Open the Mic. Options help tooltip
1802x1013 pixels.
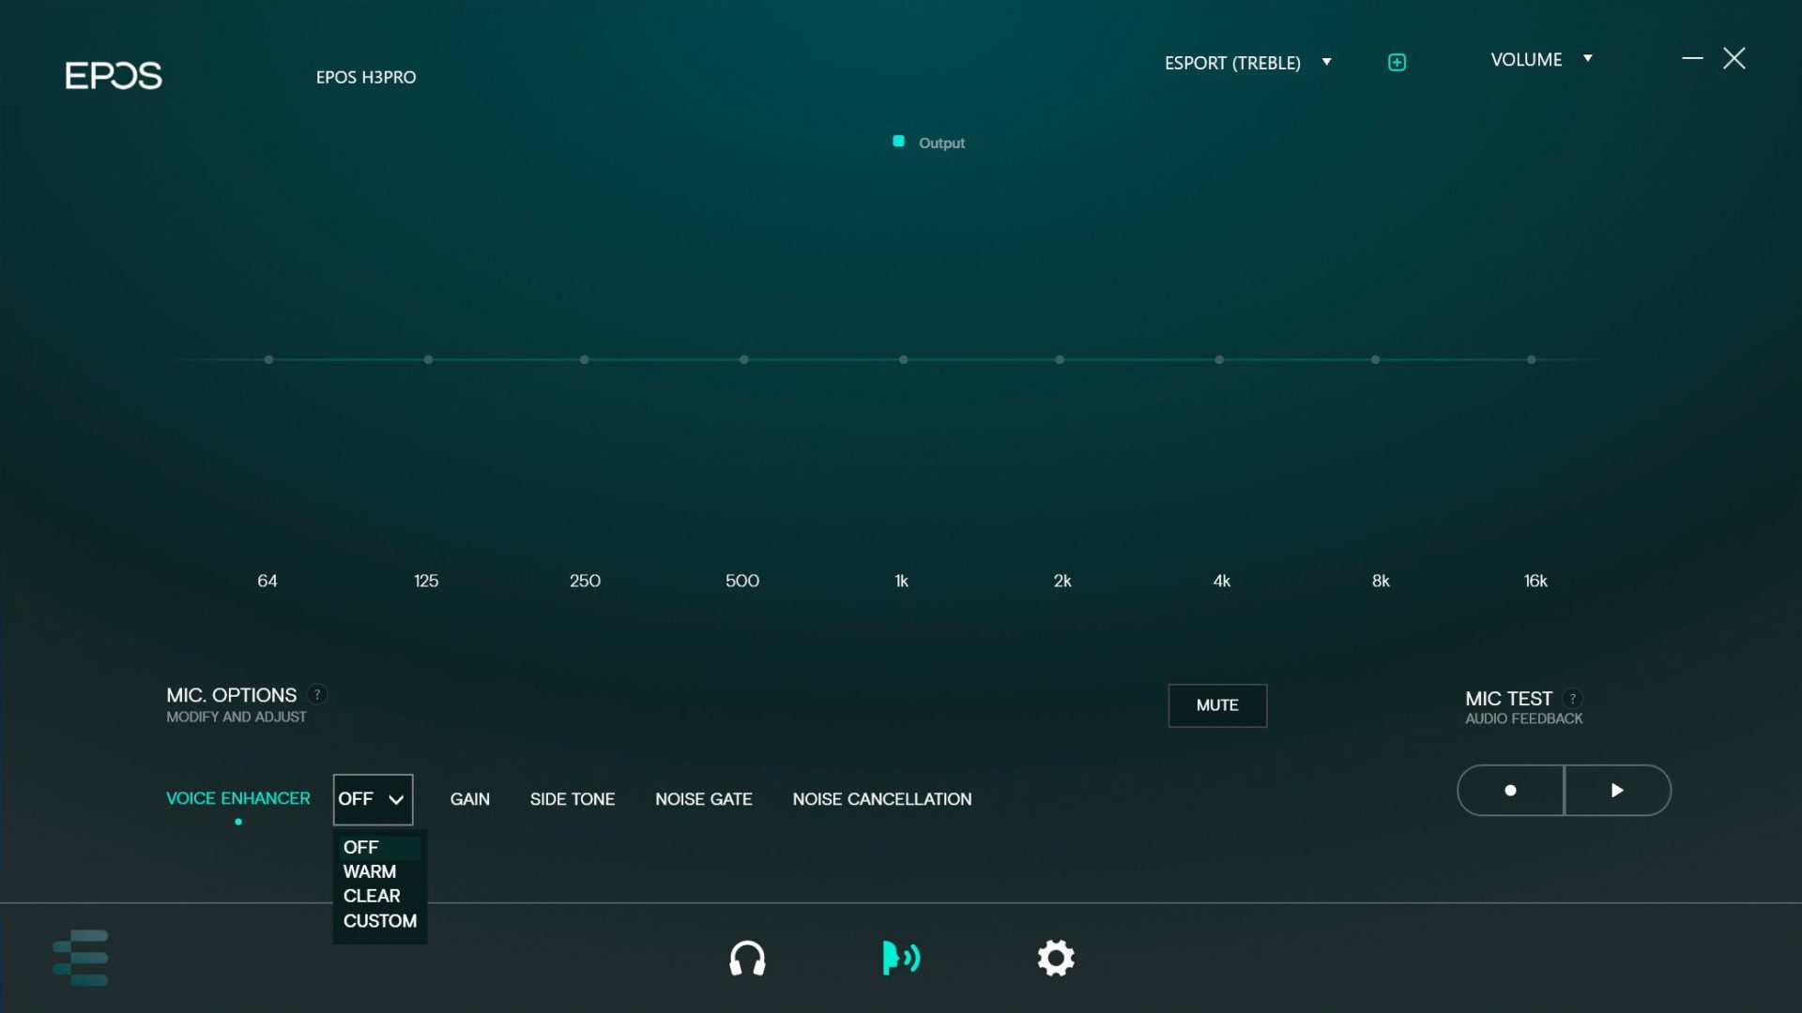pos(316,695)
